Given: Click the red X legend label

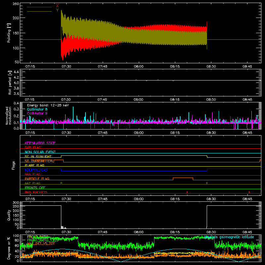Looking at the screenshot, I should (x=57, y=6).
